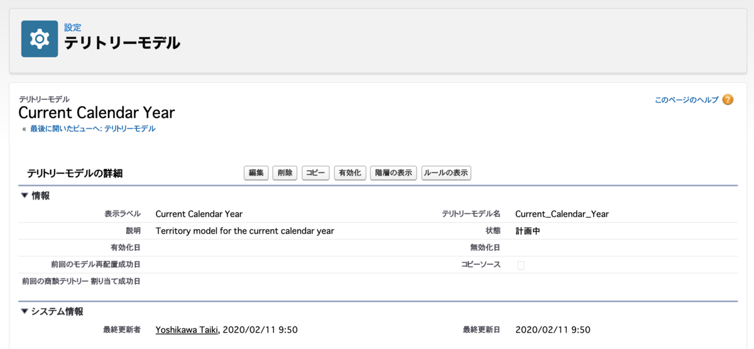Click the ルールの表示 button
The width and height of the screenshot is (754, 349).
(446, 173)
